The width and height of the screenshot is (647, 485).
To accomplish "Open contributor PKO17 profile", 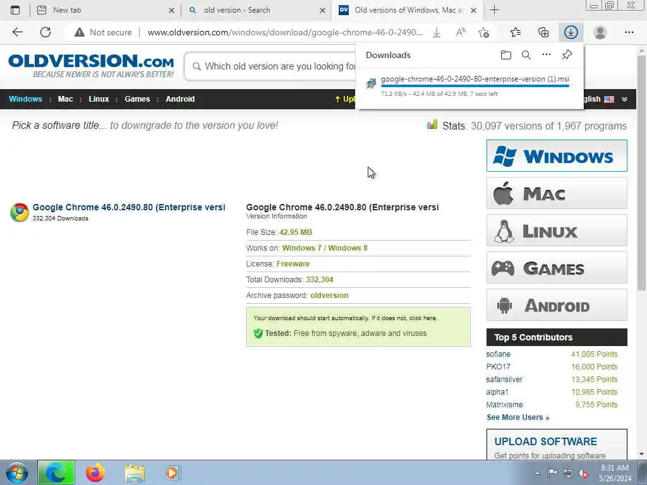I will 498,367.
